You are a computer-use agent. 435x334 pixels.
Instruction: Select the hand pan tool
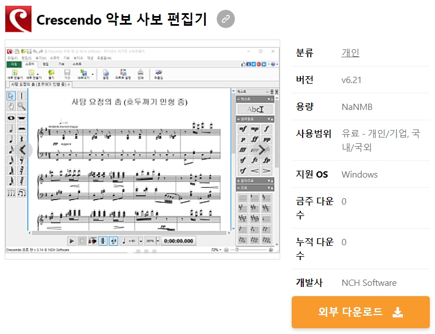[11, 107]
